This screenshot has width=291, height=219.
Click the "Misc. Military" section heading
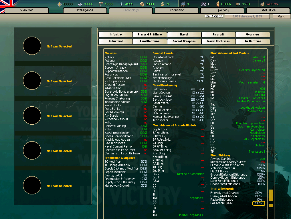pyautogui.click(x=220, y=156)
